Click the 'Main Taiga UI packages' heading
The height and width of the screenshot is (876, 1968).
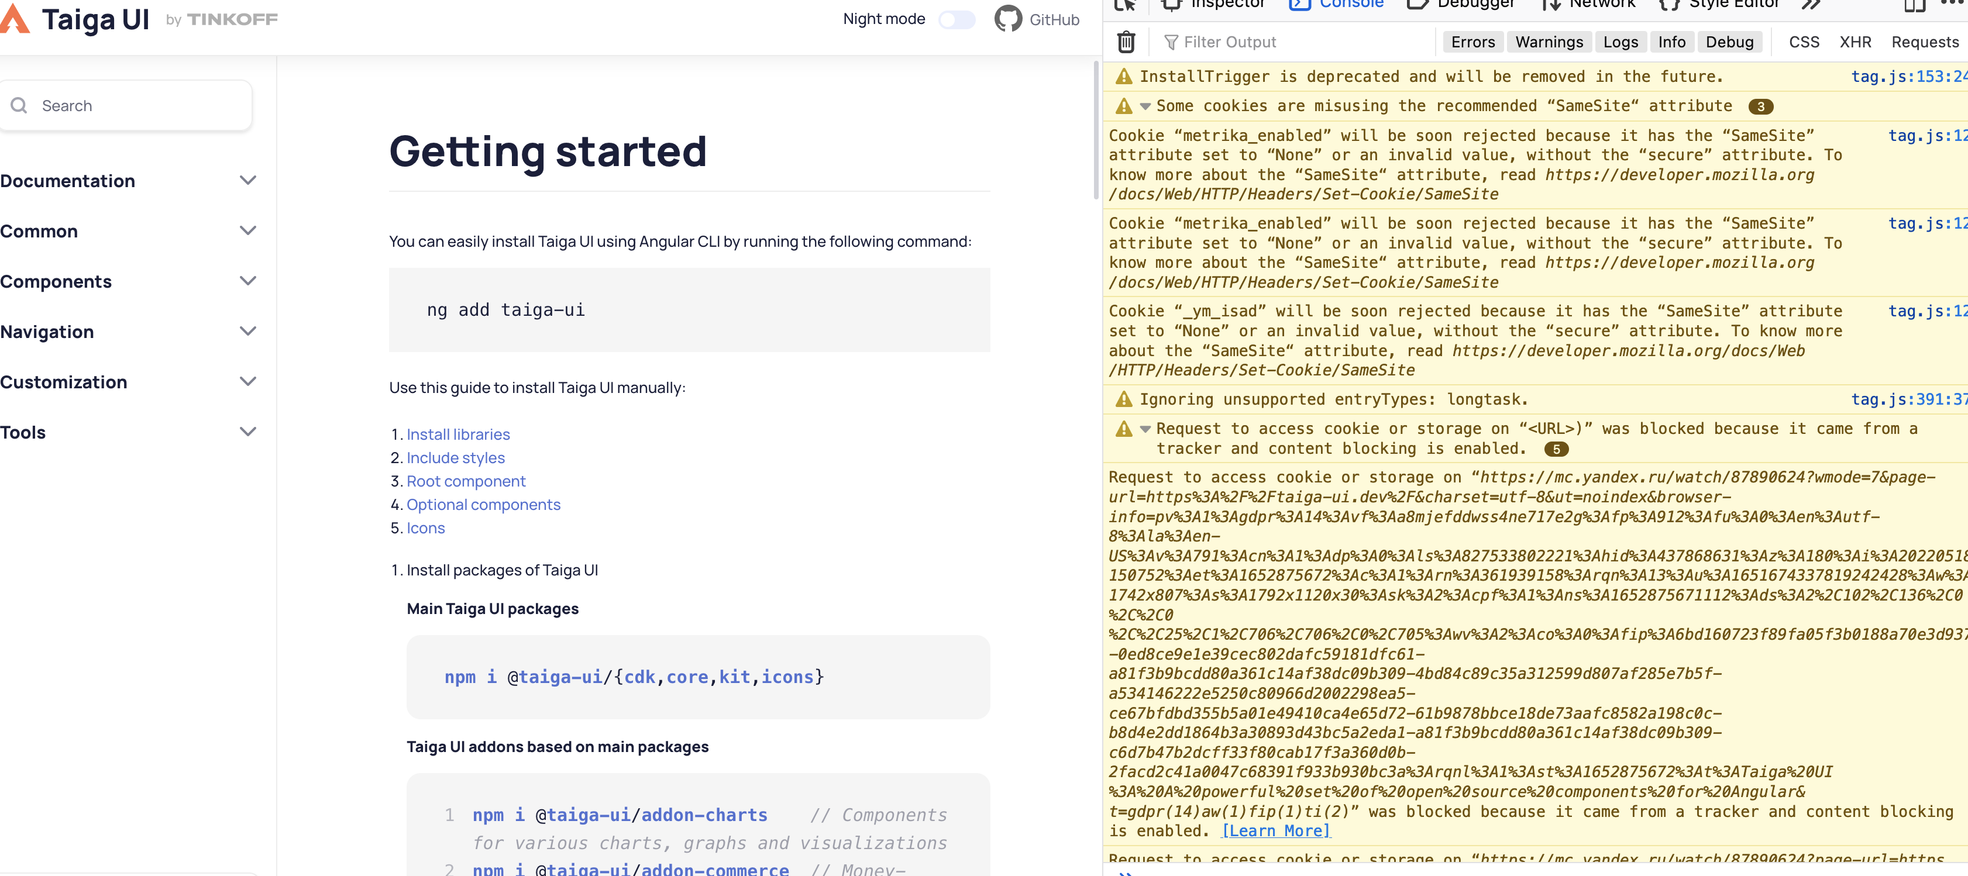tap(493, 609)
